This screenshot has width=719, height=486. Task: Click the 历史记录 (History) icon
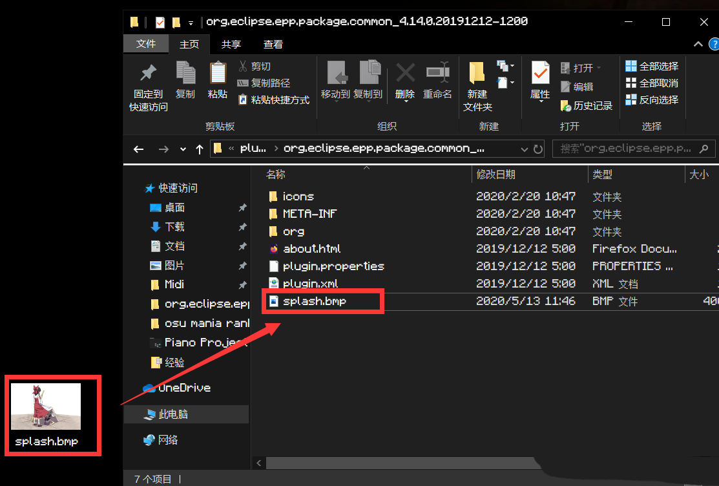coord(586,106)
